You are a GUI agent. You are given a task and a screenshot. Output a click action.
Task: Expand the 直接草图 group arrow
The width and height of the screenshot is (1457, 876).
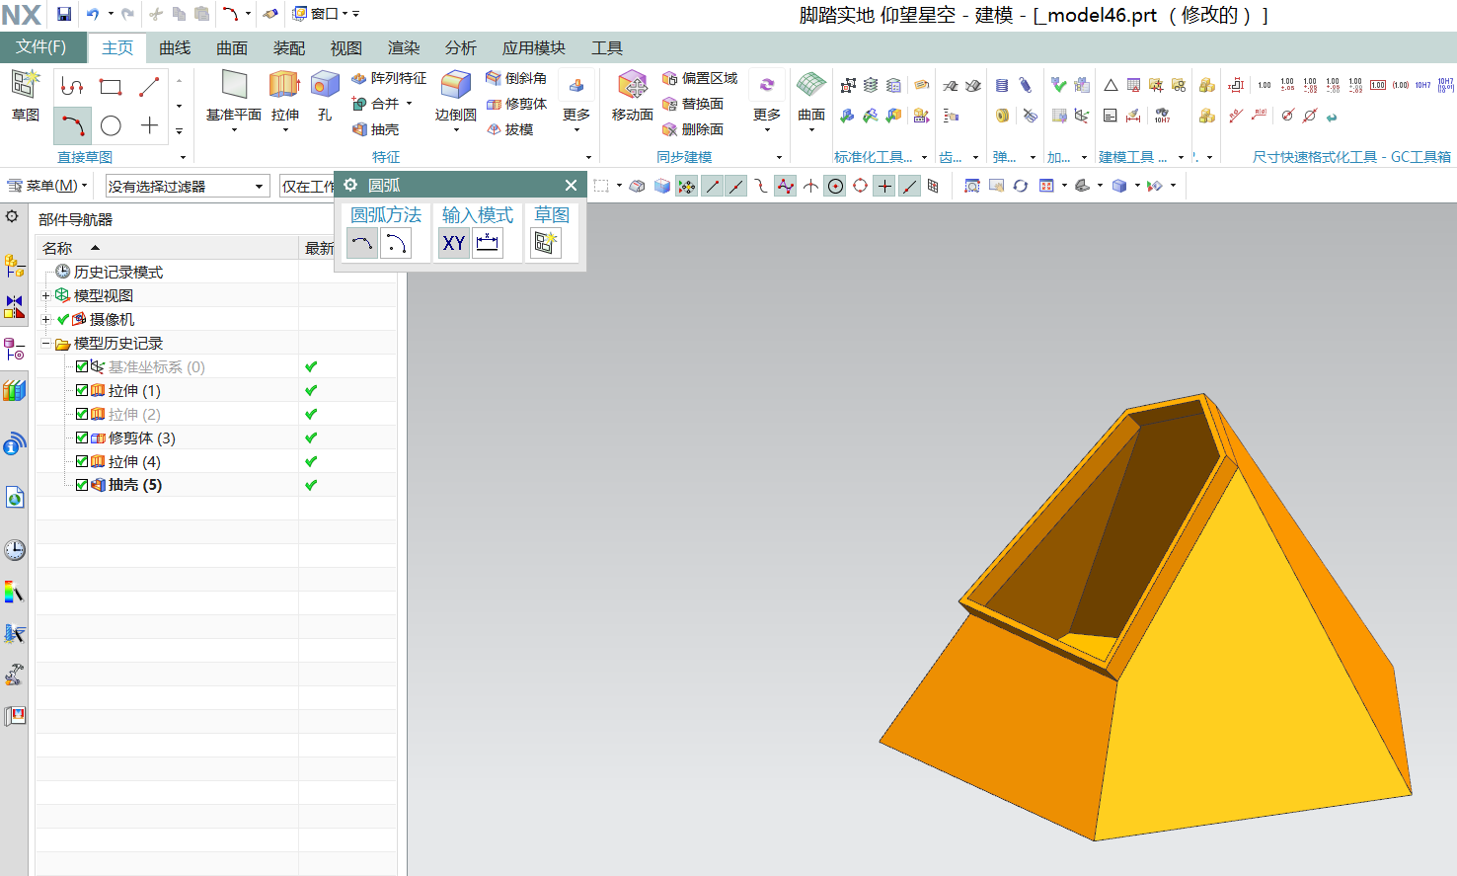click(x=183, y=157)
